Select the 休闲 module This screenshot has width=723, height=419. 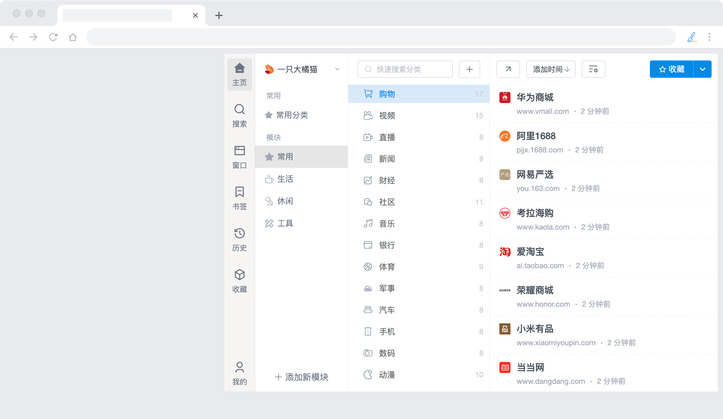click(301, 201)
